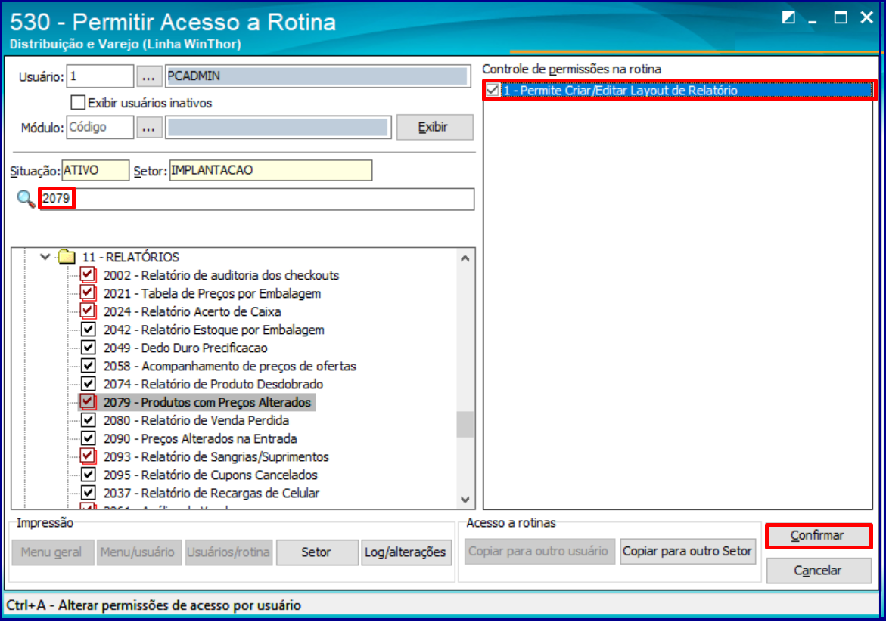886x622 pixels.
Task: Click the 'Usuários/rotina' button
Action: click(x=228, y=552)
